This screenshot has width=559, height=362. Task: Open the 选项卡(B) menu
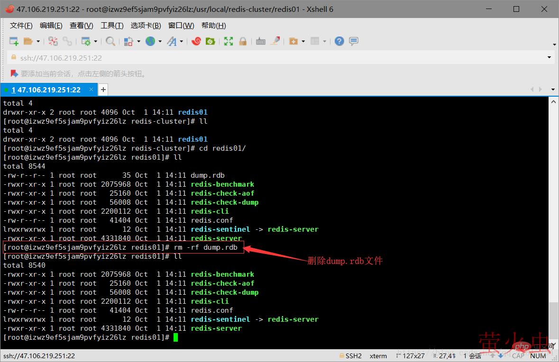point(146,26)
